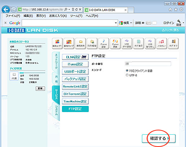Open the 編集(E) menu

(28, 16)
